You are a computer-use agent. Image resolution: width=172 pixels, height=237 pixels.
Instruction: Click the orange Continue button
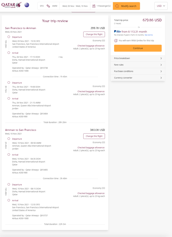pyautogui.click(x=138, y=48)
